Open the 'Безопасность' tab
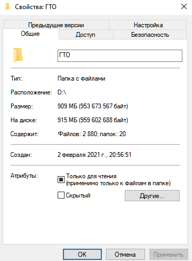 pos(150,35)
